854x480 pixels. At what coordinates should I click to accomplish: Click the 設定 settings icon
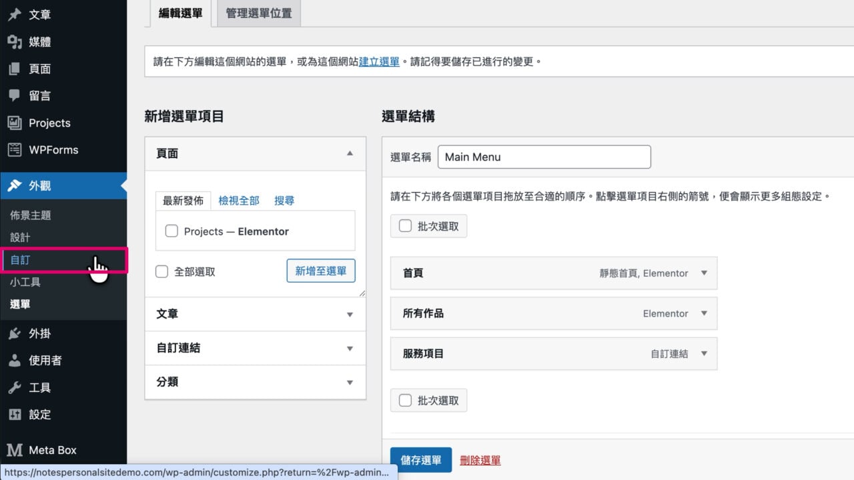(x=14, y=414)
